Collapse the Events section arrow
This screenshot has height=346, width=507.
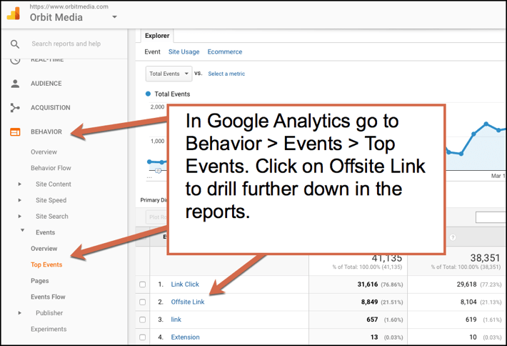pos(23,231)
